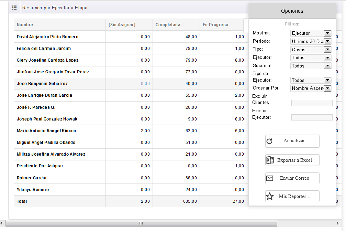Click the Completada column header
Viewport: 346px width, 231px height.
(168, 25)
